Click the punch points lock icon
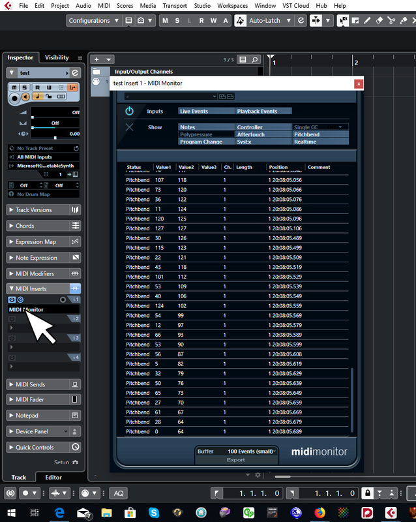Screen dimensions: 416x522 click(x=367, y=493)
